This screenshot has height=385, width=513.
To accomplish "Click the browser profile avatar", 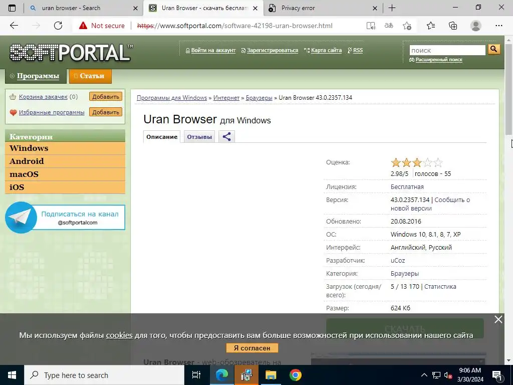I will pyautogui.click(x=476, y=26).
